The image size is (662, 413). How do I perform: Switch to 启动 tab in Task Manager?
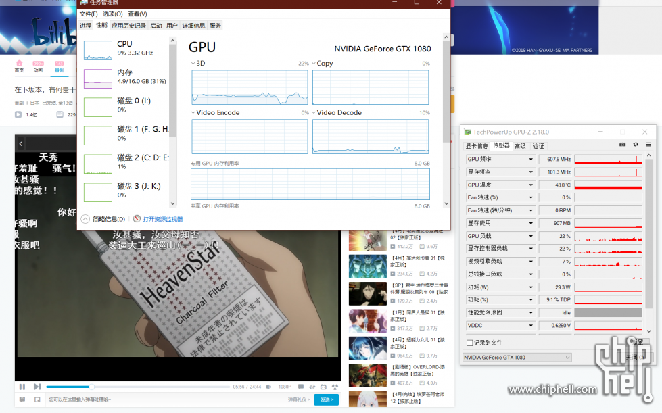(x=156, y=26)
